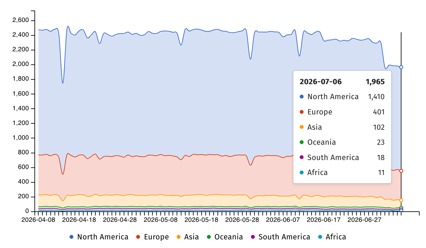Click the 2,600 y-axis label
Viewport: 426px width, 248px height.
(20, 20)
